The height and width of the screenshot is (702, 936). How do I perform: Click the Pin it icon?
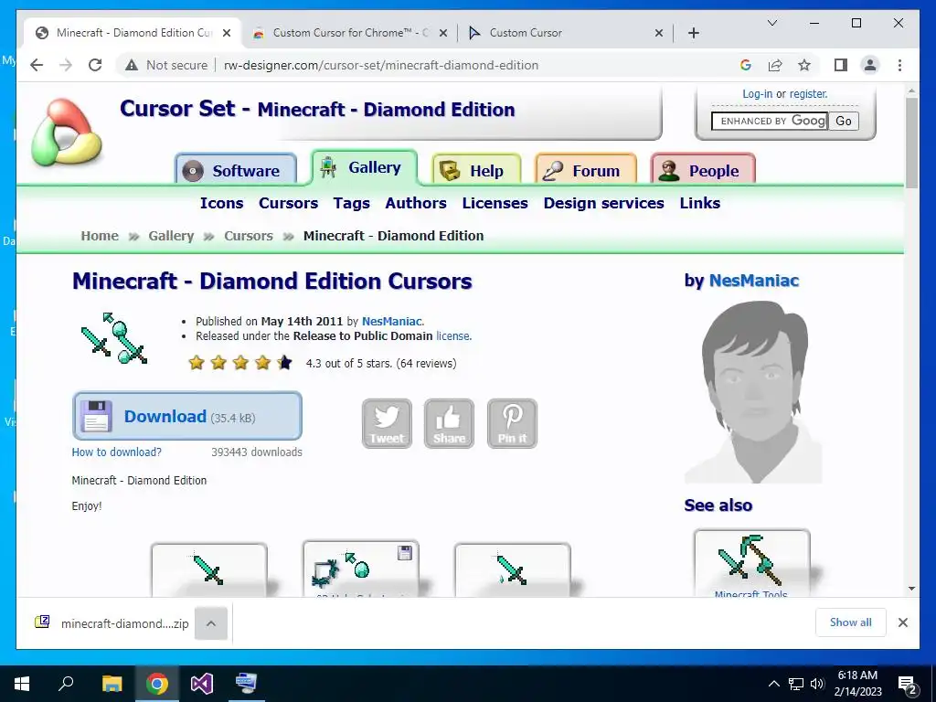point(512,423)
